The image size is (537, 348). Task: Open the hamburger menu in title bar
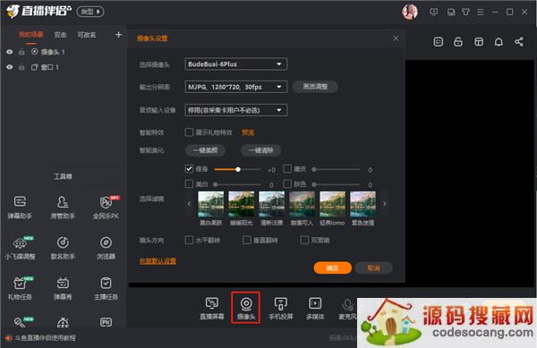[x=480, y=12]
